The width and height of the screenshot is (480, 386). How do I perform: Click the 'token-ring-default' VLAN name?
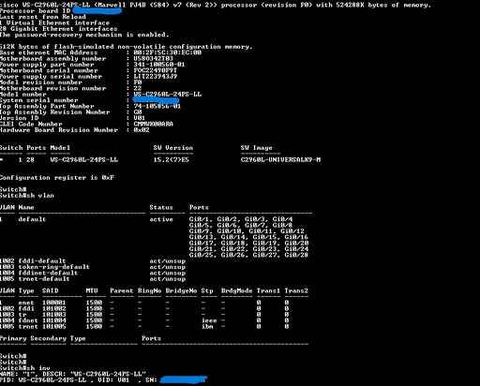click(53, 267)
